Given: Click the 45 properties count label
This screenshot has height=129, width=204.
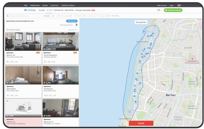Looking at the screenshot, I should [141, 22].
